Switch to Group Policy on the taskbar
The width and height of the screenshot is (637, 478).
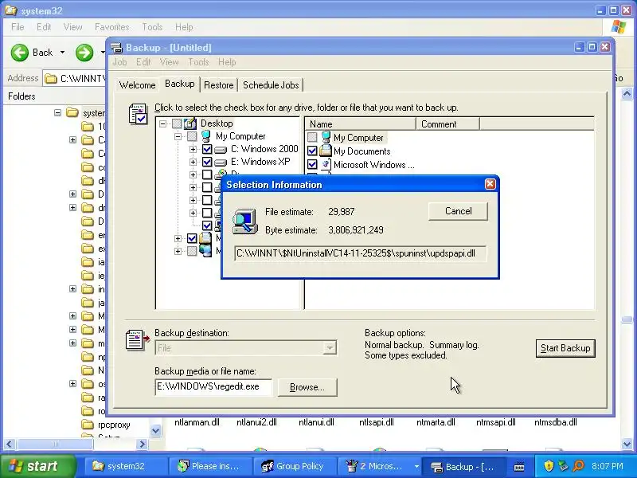point(295,466)
